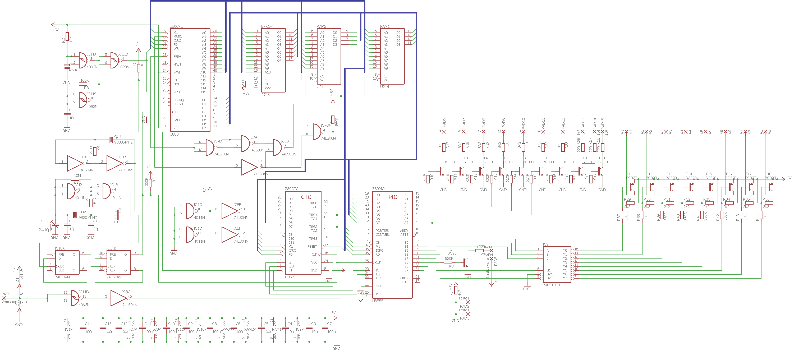Viewport: 794px width, 351px height.
Task: Click the PAD2 Taste1 pad label
Action: coord(465,306)
